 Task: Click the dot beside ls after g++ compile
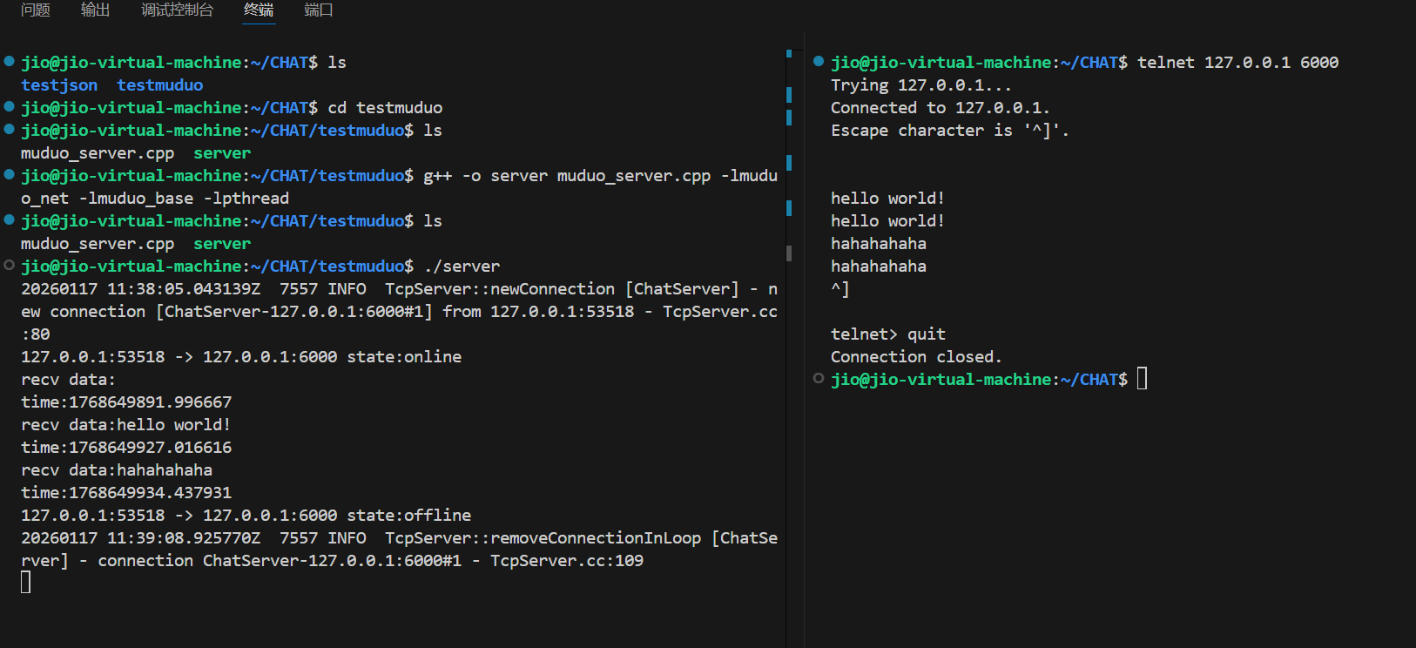(x=9, y=219)
